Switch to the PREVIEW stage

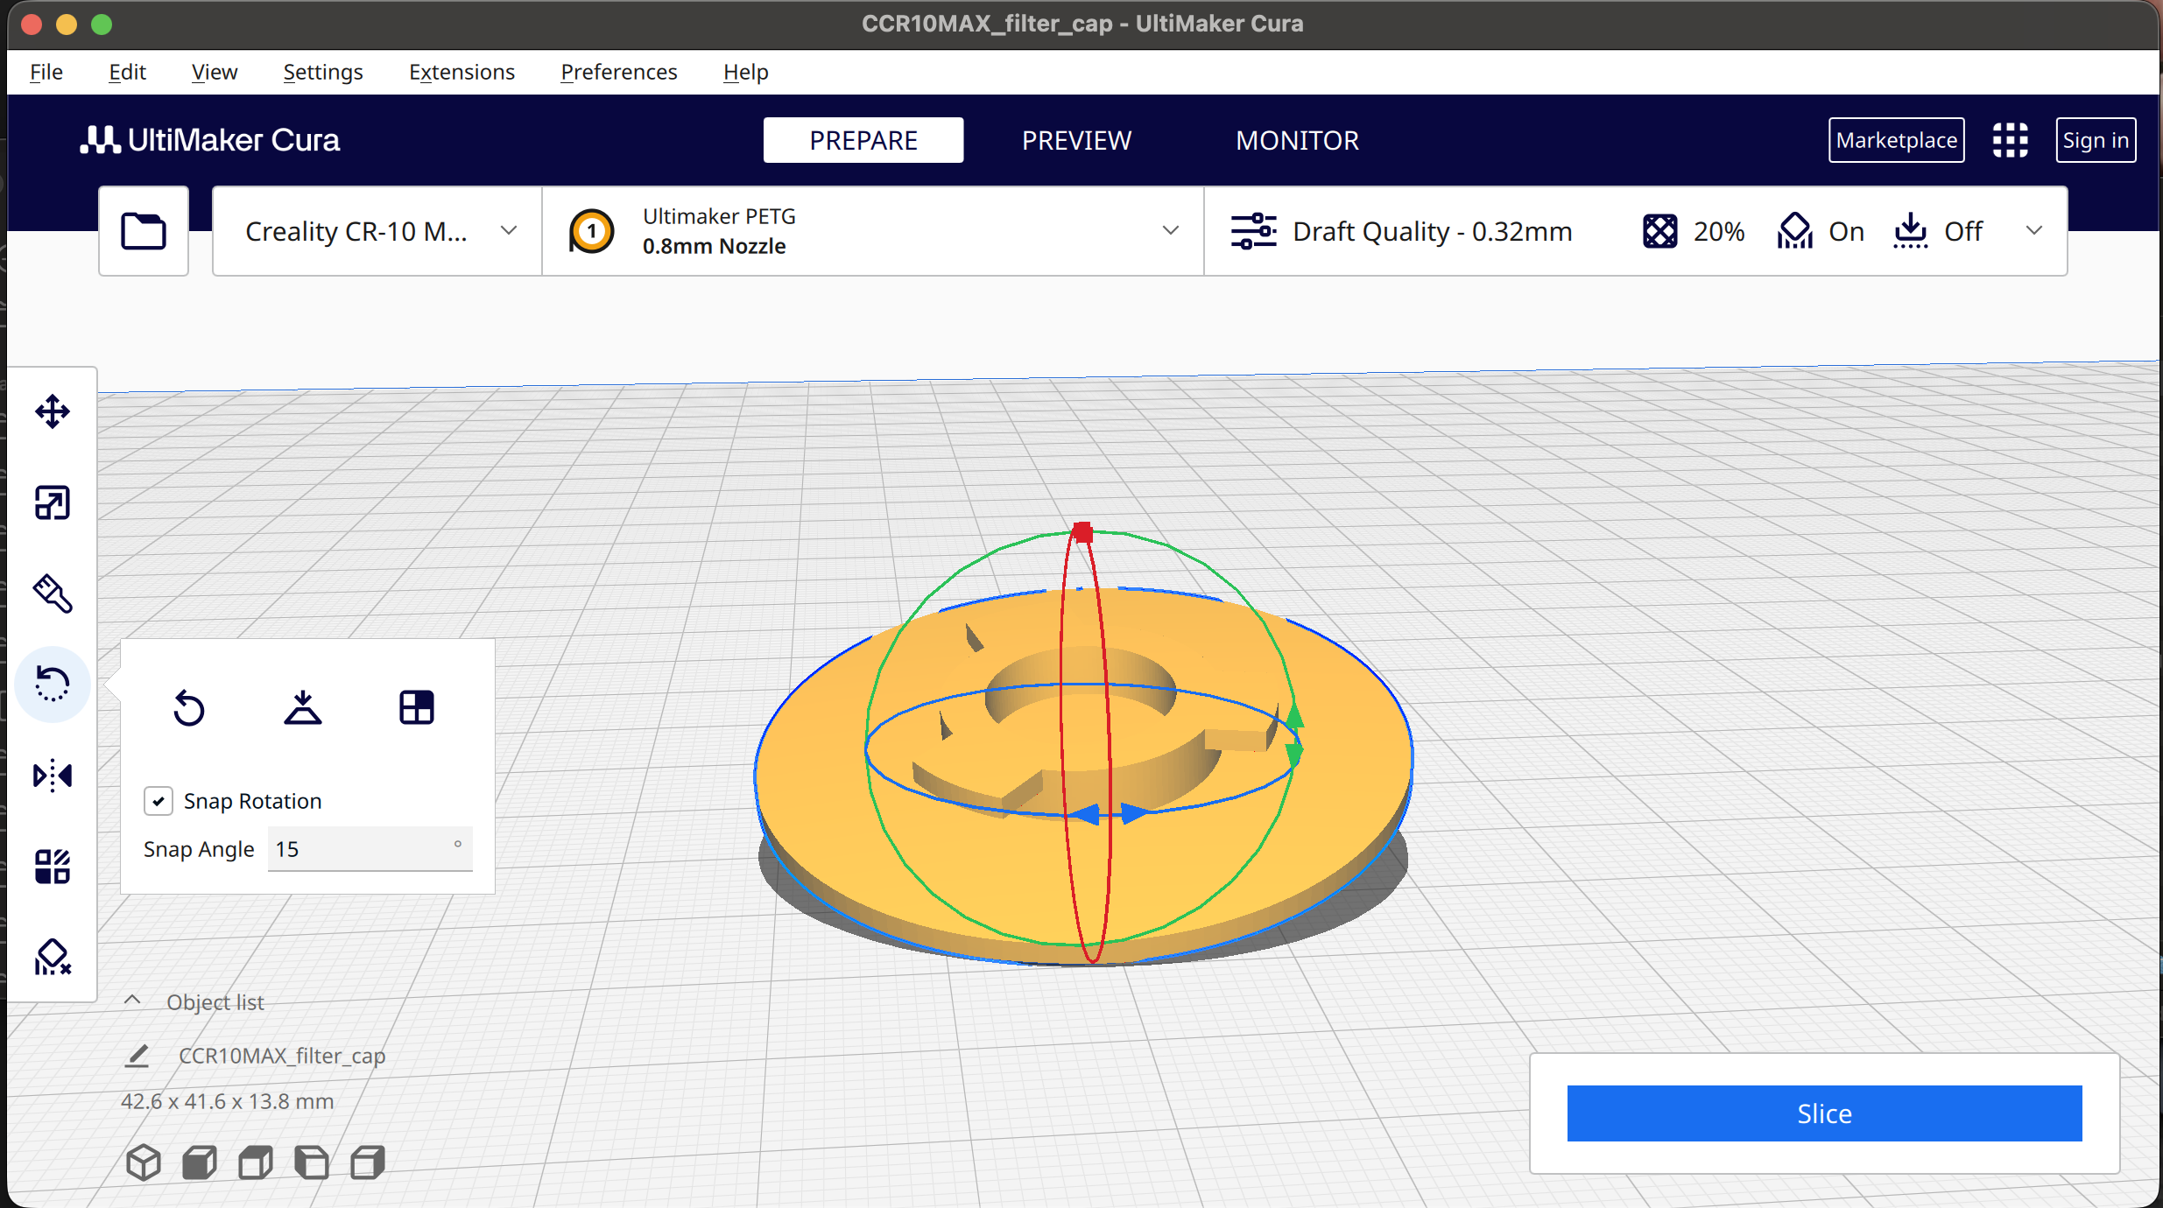point(1076,140)
